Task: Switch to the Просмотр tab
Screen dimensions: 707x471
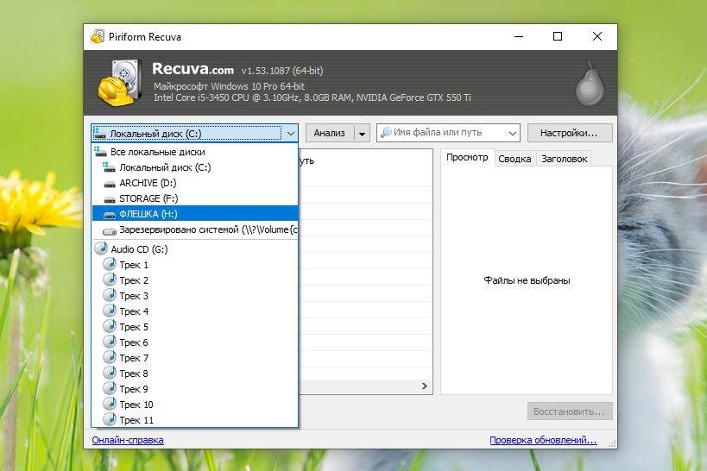Action: pyautogui.click(x=467, y=157)
